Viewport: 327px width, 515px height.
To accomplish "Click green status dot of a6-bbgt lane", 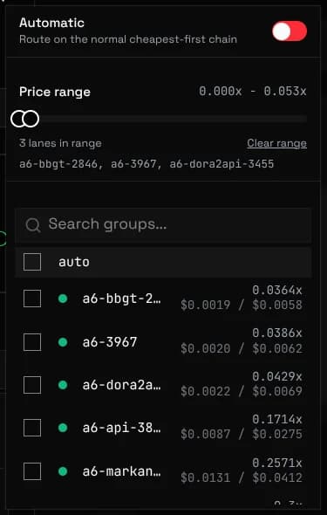I will pyautogui.click(x=63, y=299).
